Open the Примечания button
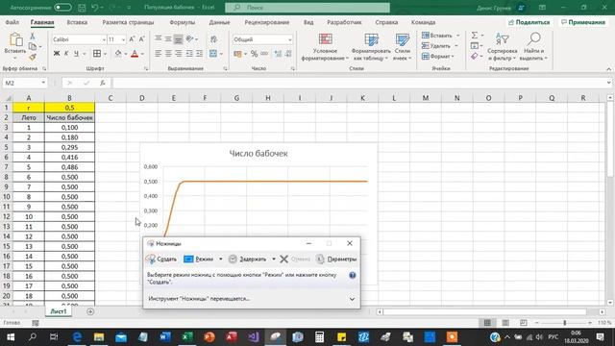This screenshot has height=346, width=615. (583, 22)
